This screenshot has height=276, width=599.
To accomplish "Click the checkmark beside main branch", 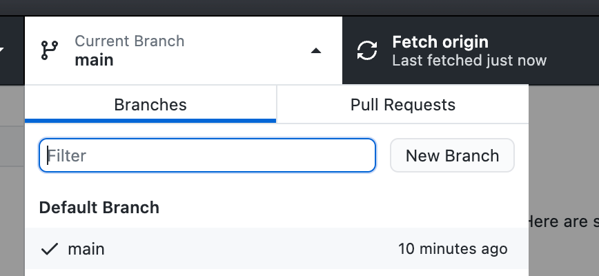I will pyautogui.click(x=49, y=249).
